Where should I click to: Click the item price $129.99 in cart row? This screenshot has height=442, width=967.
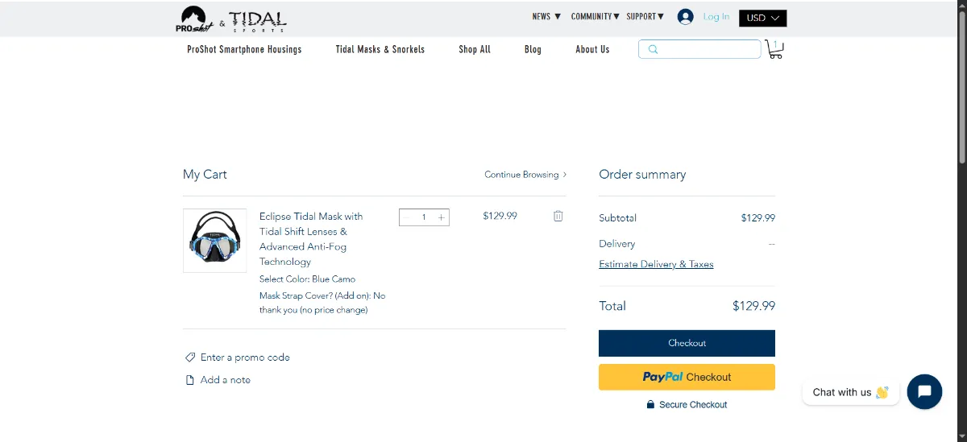(500, 216)
